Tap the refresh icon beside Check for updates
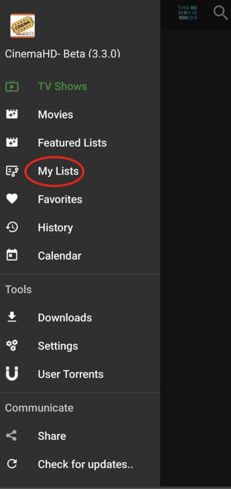The image size is (231, 489). coord(12,464)
